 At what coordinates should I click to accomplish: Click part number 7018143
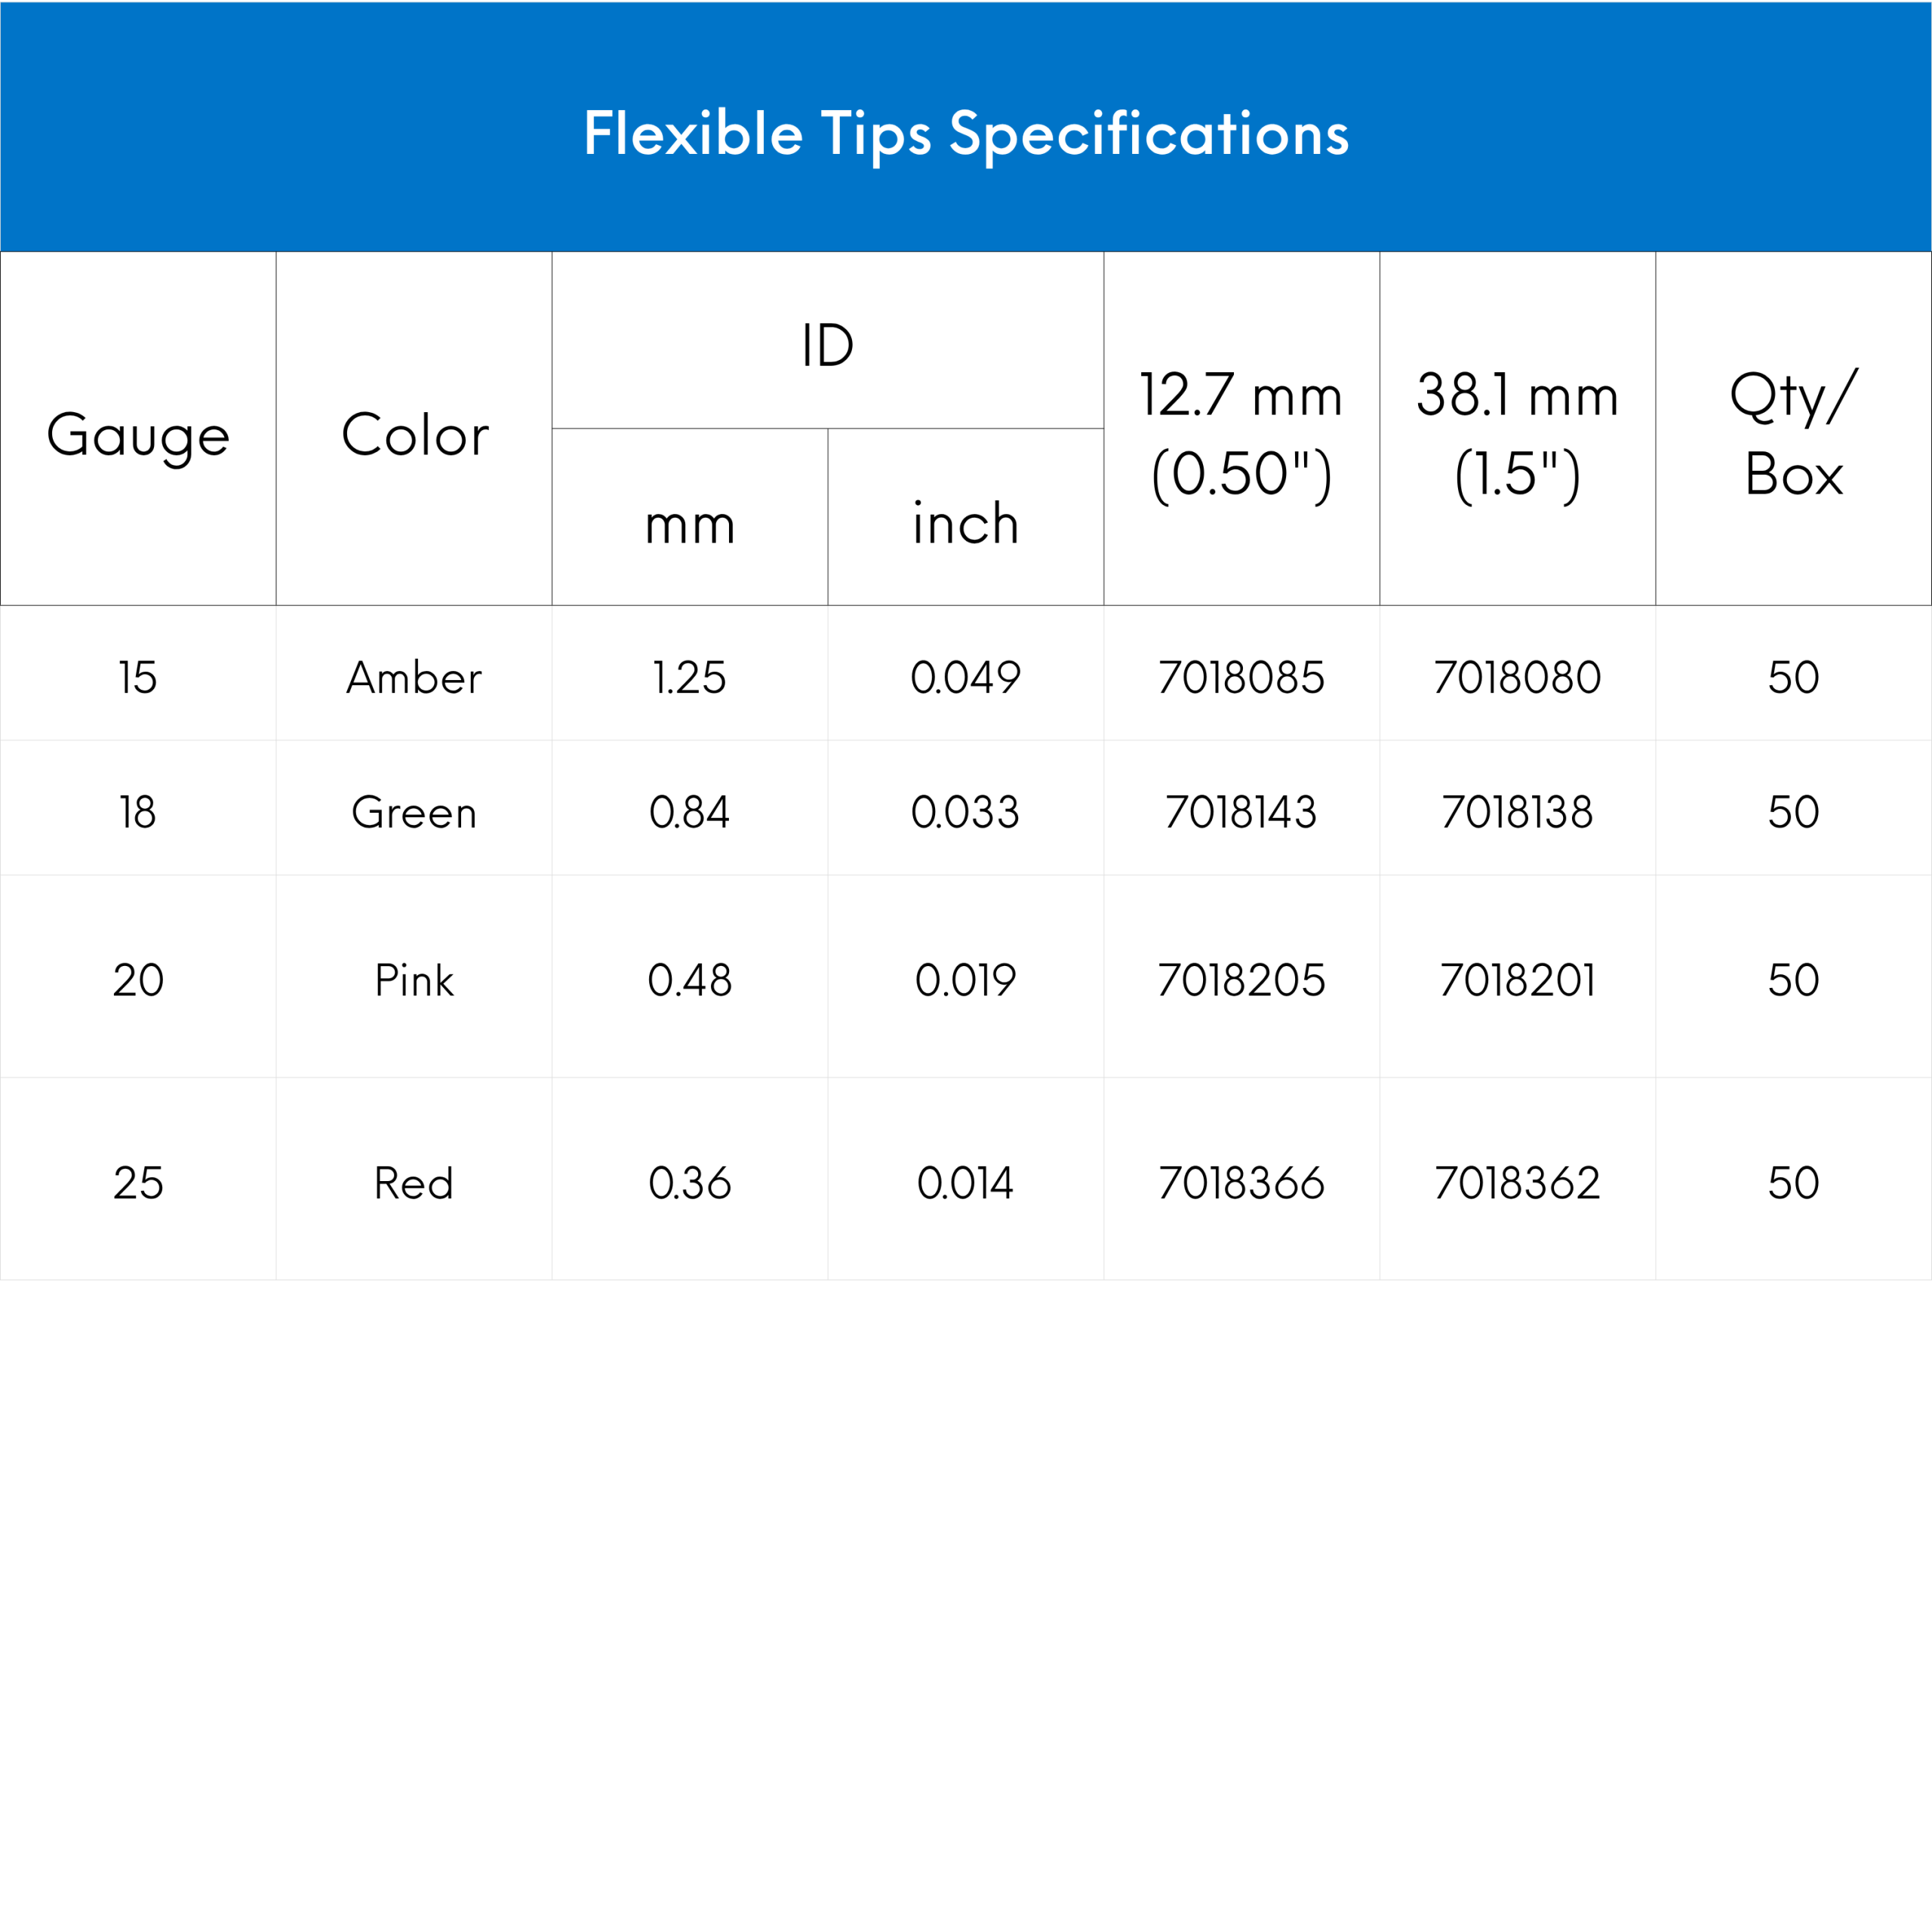pos(1241,812)
